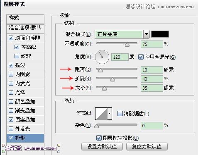Open the 样式 presets section
The width and height of the screenshot is (198, 155).
point(25,19)
